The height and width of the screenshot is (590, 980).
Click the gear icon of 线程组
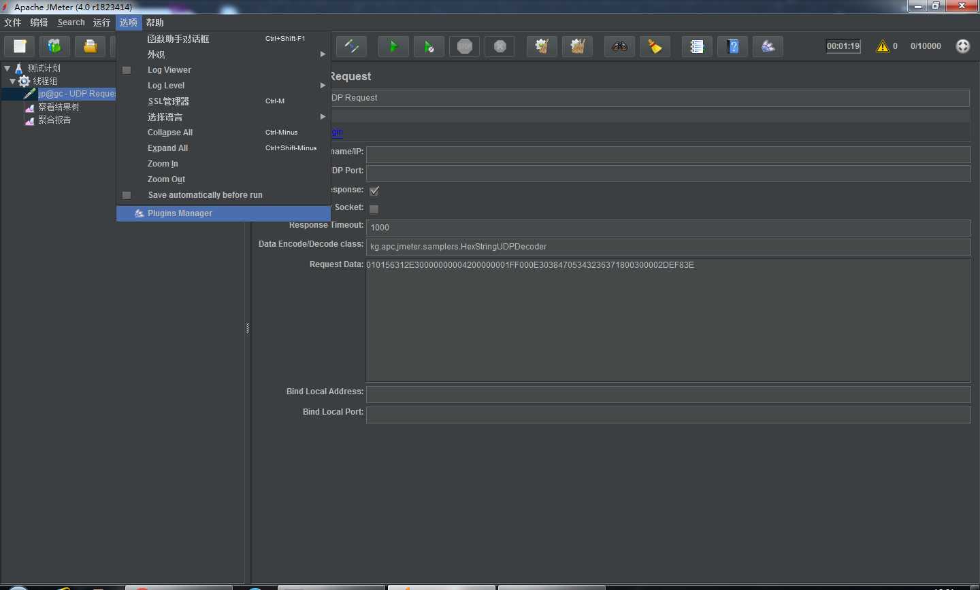coord(24,81)
